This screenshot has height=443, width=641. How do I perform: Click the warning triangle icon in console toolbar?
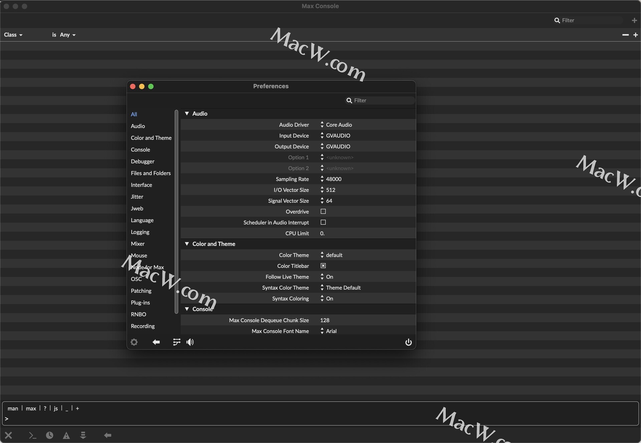click(x=66, y=435)
